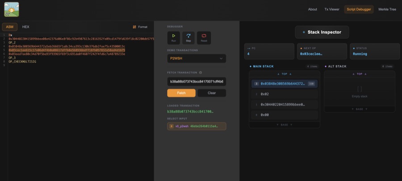
Task: Click the Format code icon
Action: pos(134,27)
